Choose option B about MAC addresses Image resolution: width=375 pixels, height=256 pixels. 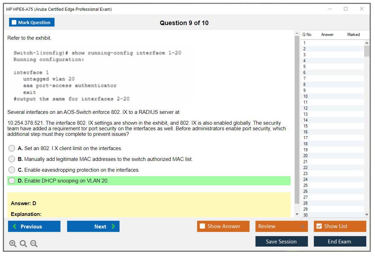[x=12, y=159]
